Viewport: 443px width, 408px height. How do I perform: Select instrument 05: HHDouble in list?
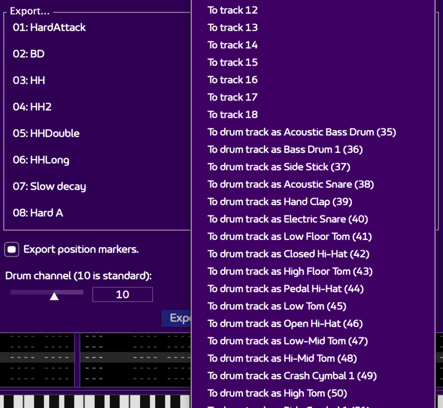(x=46, y=133)
